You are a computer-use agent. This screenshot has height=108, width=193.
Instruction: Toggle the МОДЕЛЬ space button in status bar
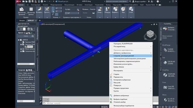(104, 107)
